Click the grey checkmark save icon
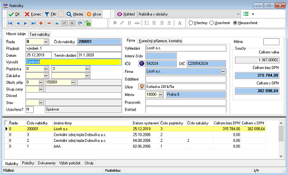Viewport: 288px width, 175px height. (64, 23)
